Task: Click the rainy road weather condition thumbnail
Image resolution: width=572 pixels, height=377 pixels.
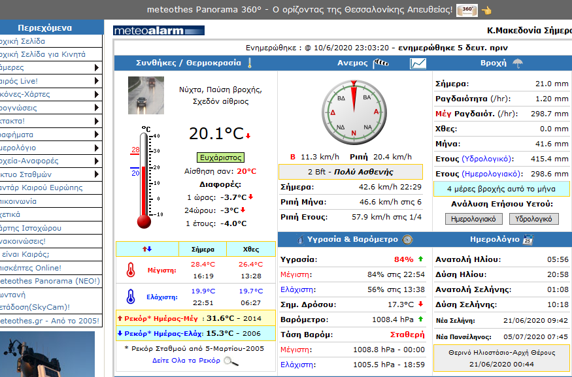Action: (146, 95)
